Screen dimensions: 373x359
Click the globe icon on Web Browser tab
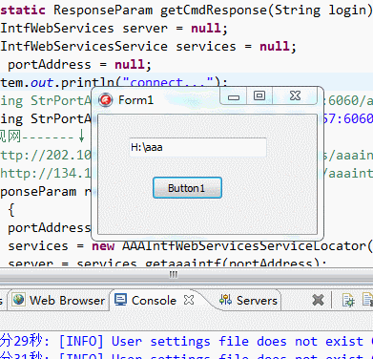point(19,300)
